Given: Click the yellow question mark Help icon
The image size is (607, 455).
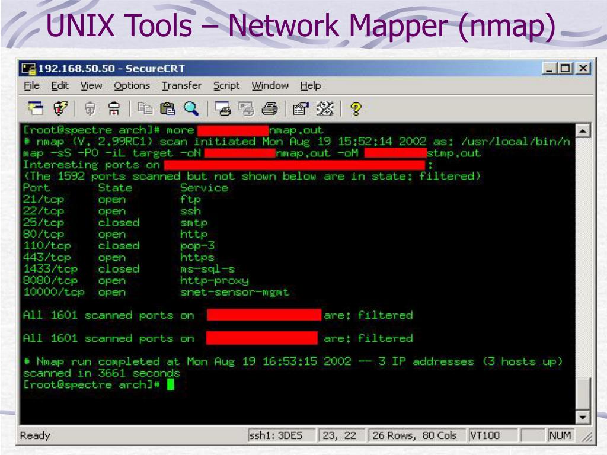Looking at the screenshot, I should pyautogui.click(x=356, y=109).
